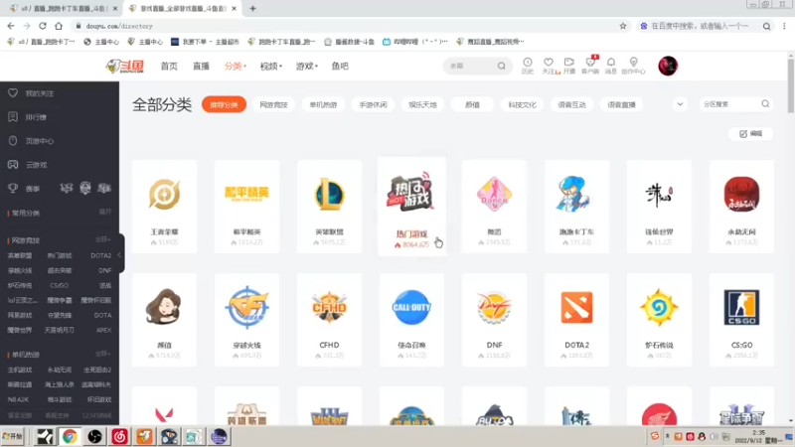Select the 语音互动 filter tab
Screen dimensions: 795x447
(x=572, y=104)
